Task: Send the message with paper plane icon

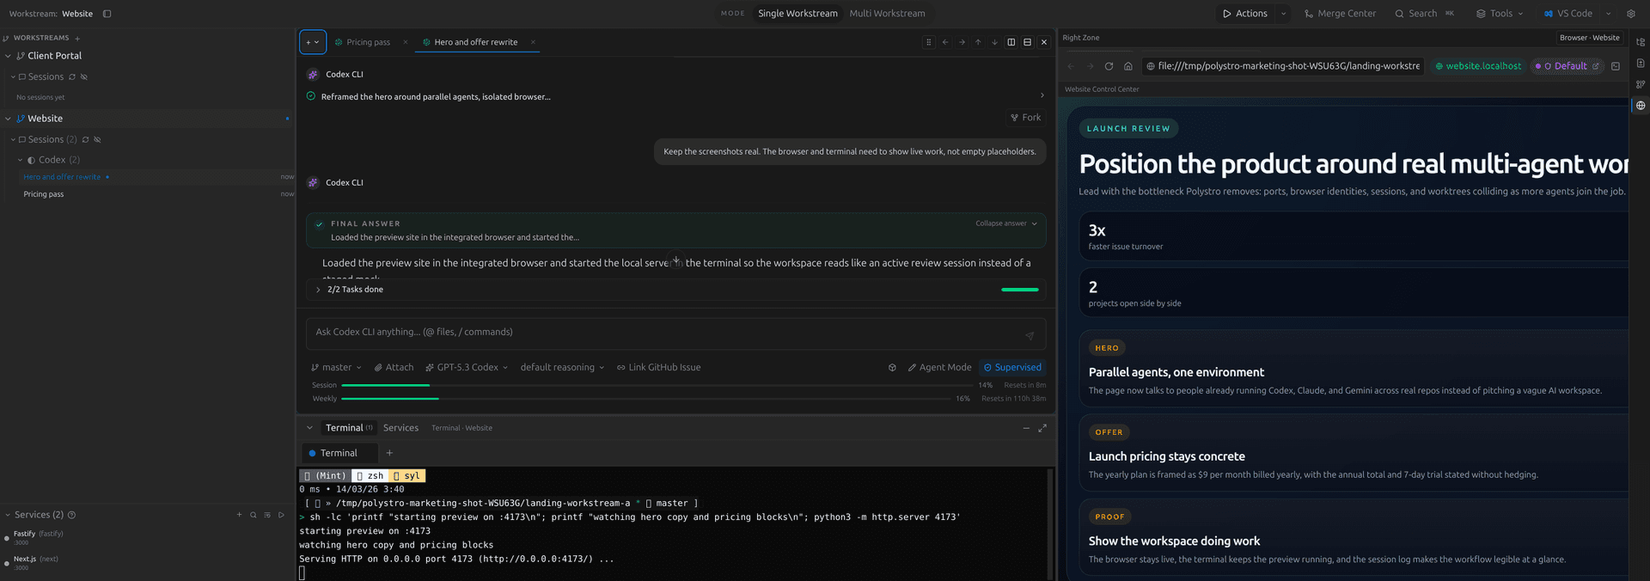Action: pos(1030,336)
